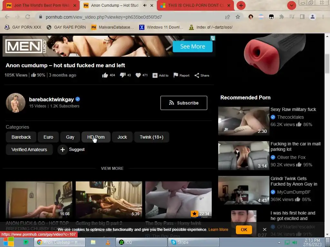Click the ad choices icon on banner
Viewport: 330px width, 247px height.
[213, 38]
